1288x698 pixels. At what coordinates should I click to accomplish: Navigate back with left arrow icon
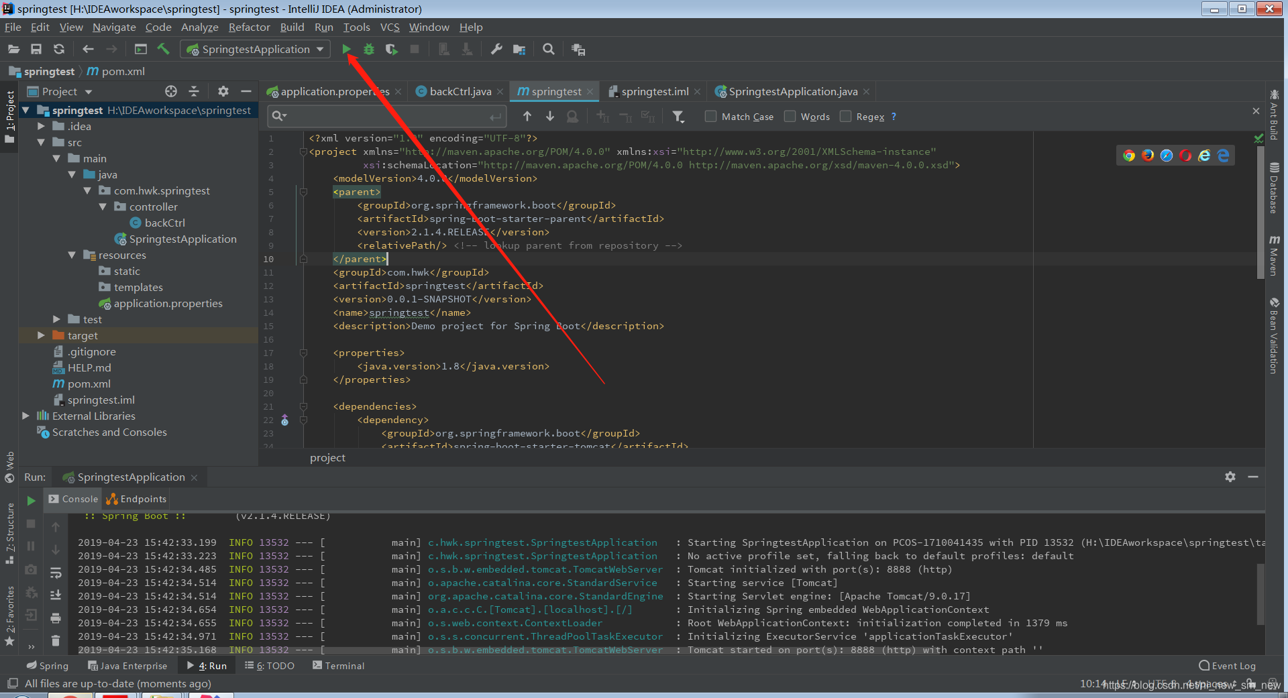point(88,49)
